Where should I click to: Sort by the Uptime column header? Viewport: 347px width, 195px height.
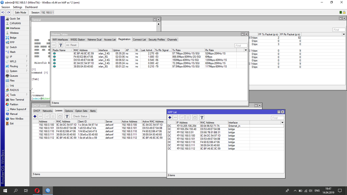click(118, 50)
